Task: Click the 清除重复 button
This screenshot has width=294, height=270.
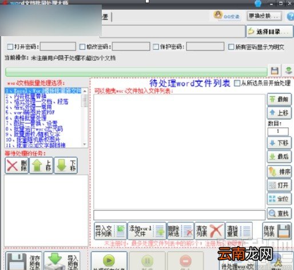Action: point(239,231)
